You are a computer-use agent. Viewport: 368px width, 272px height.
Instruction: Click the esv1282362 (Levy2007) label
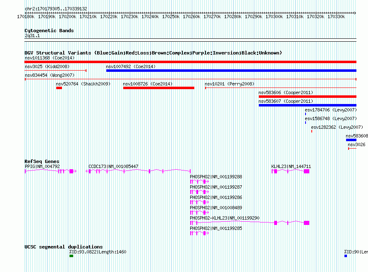tap(337, 127)
